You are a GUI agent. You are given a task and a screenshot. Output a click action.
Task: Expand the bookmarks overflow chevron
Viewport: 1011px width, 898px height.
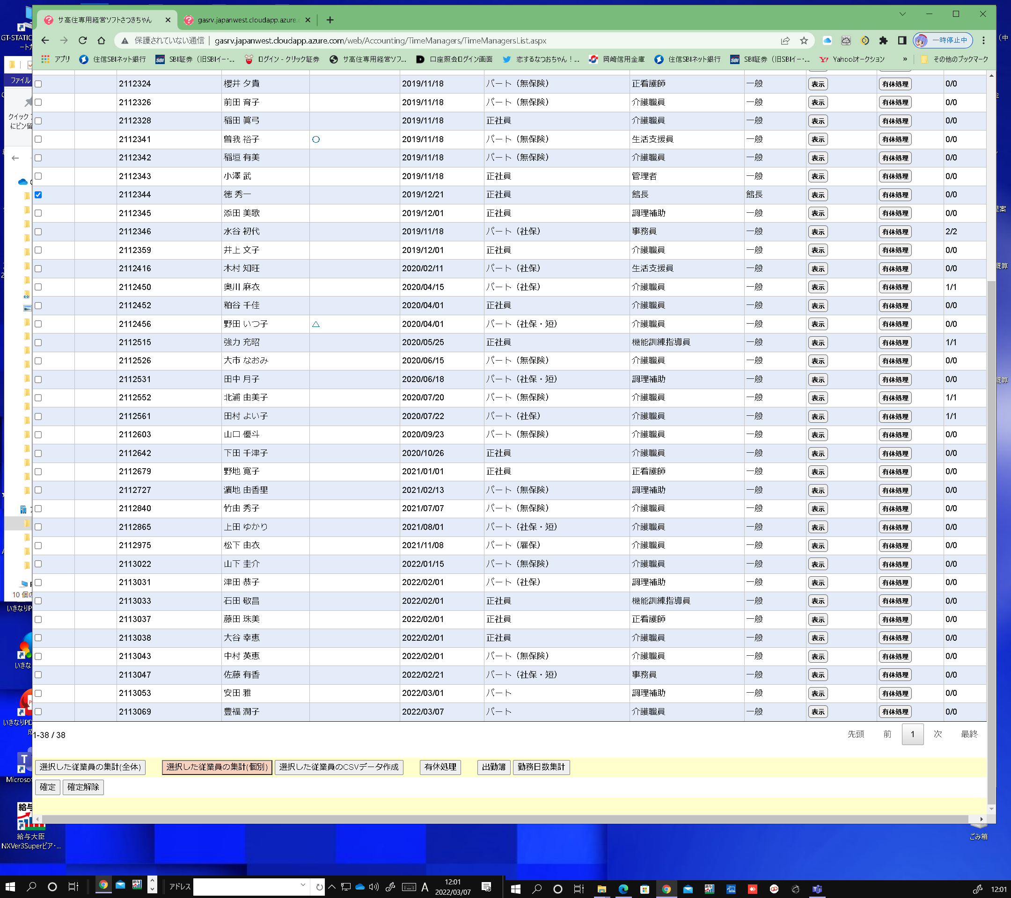point(905,59)
